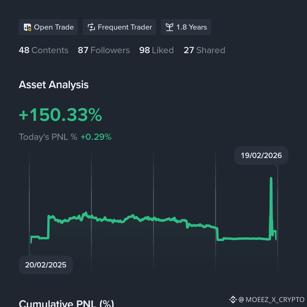
Task: View the 27 Shared count
Action: click(x=204, y=50)
